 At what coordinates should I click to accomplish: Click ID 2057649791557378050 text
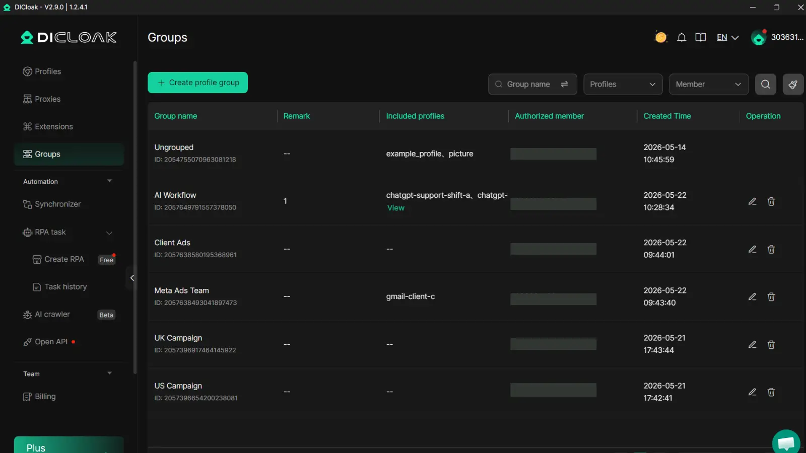click(195, 207)
